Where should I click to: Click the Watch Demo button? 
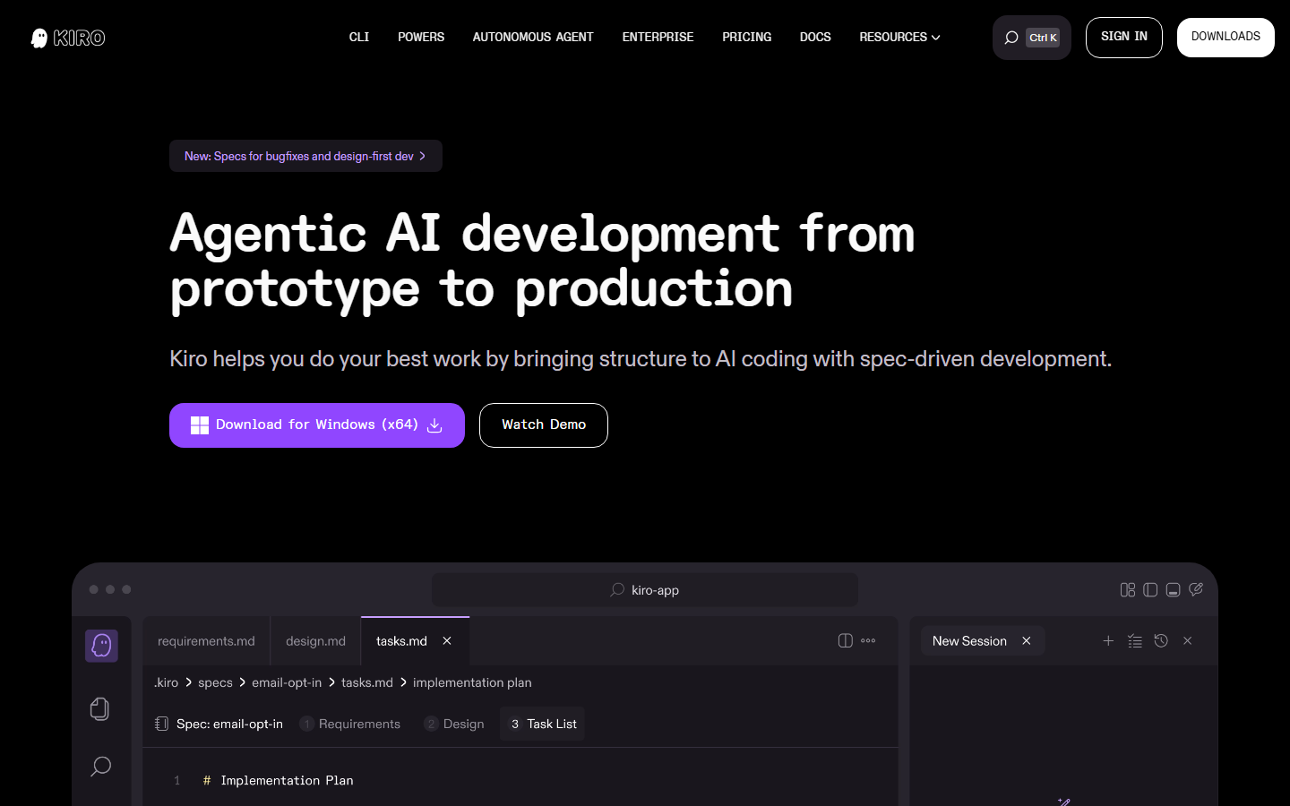point(543,424)
